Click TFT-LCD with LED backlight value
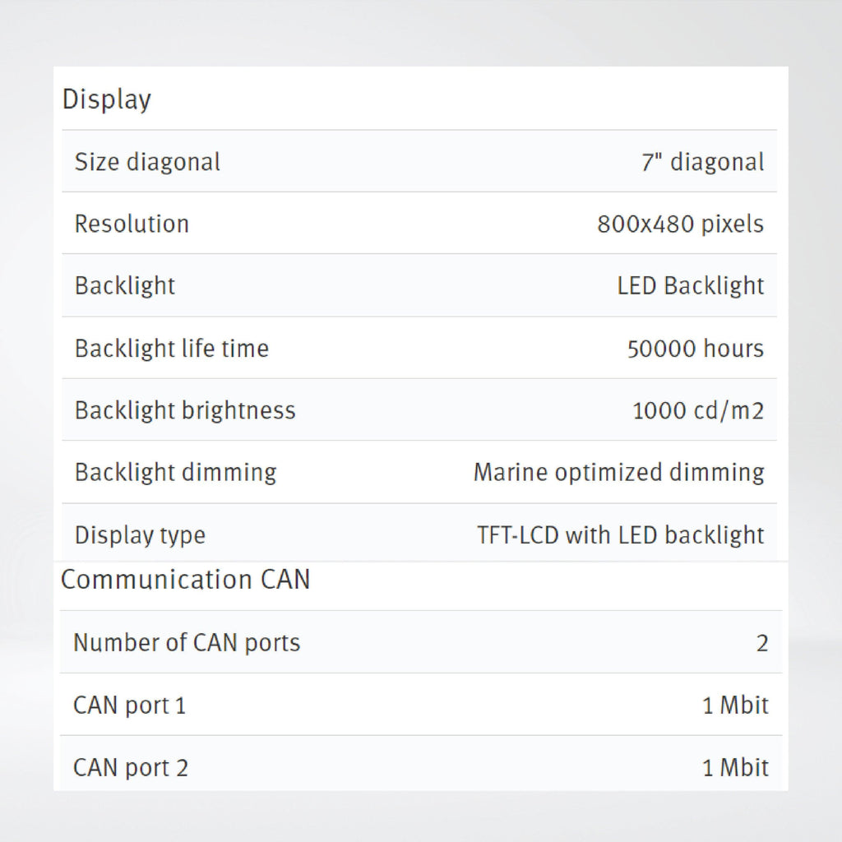 pos(620,534)
